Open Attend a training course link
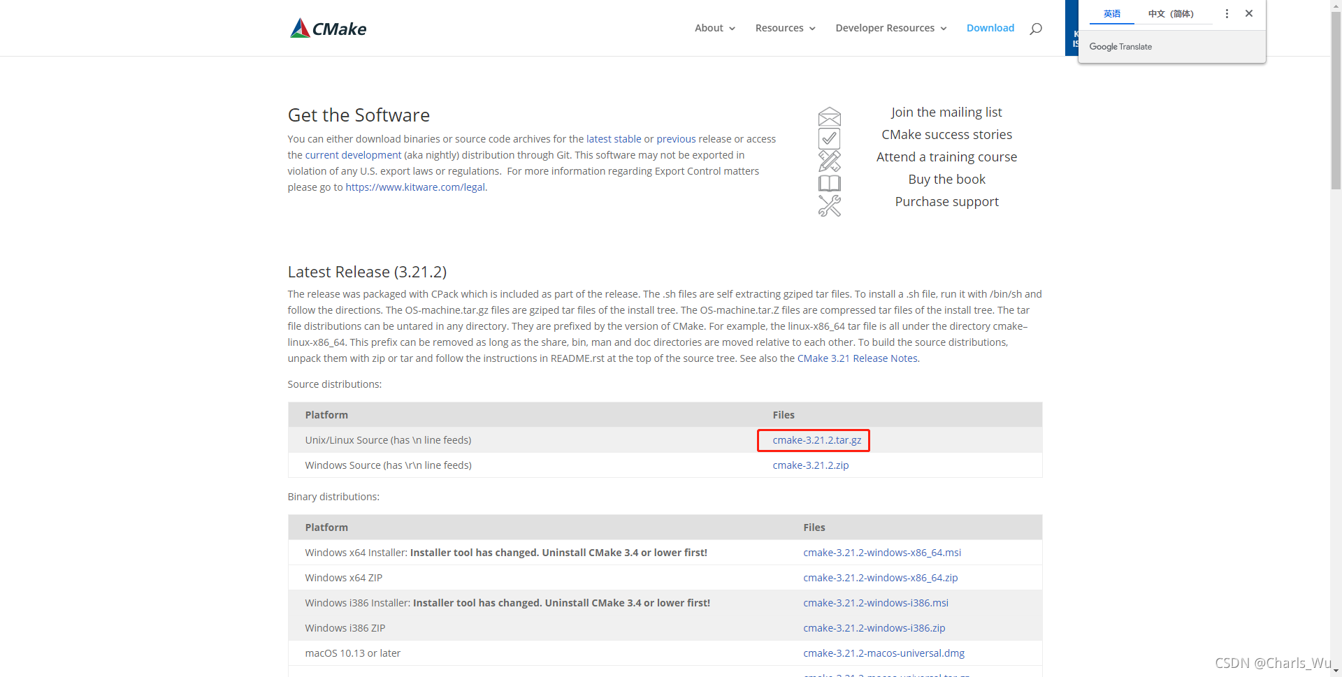The image size is (1342, 677). click(947, 157)
